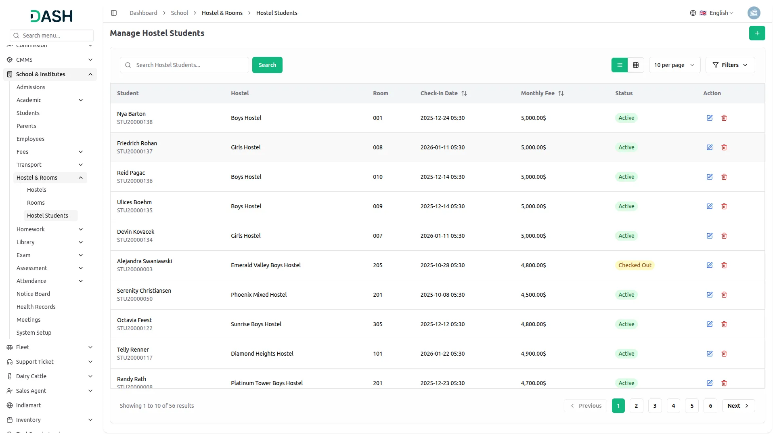This screenshot has width=775, height=436.
Task: Expand the Filters dropdown
Action: pyautogui.click(x=730, y=65)
